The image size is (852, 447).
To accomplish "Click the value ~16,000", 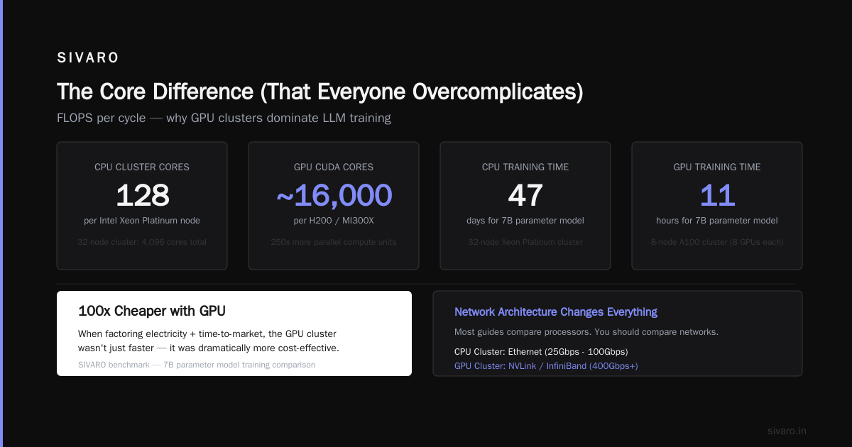I will click(x=334, y=196).
